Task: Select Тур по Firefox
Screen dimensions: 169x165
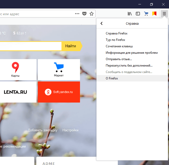Action: click(132, 40)
